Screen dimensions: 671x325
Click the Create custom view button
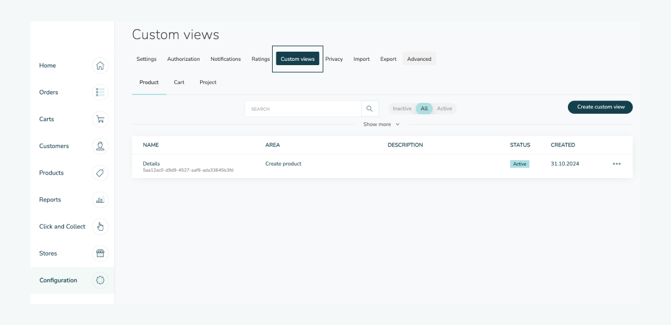tap(600, 107)
